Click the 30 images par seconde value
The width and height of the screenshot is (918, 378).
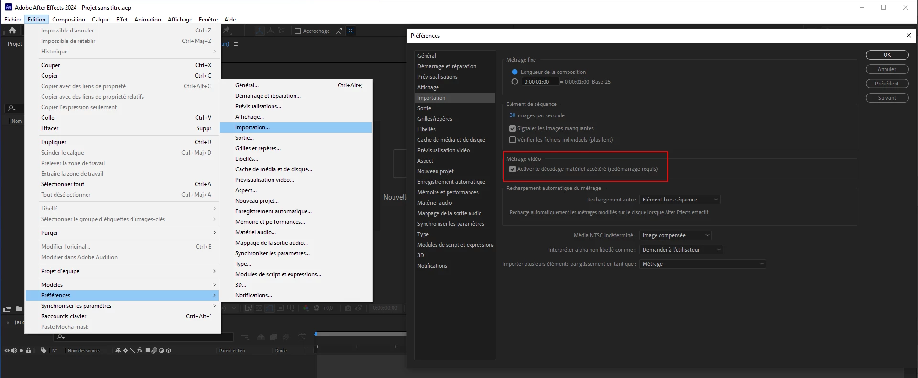tap(512, 115)
